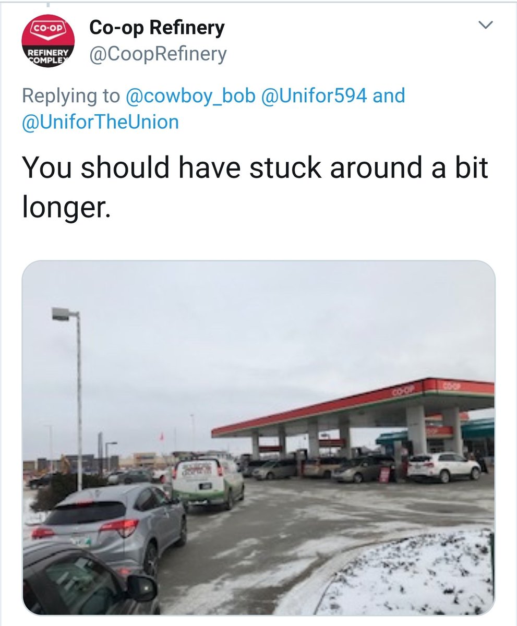Click the white SUV at the pumps
The width and height of the screenshot is (517, 626).
click(444, 466)
